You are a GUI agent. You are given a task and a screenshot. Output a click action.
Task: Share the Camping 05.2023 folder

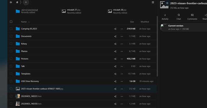(x=115, y=29)
